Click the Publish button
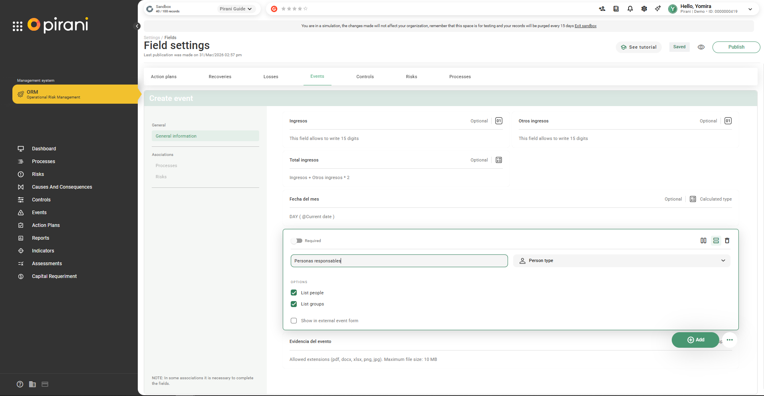 coord(736,47)
